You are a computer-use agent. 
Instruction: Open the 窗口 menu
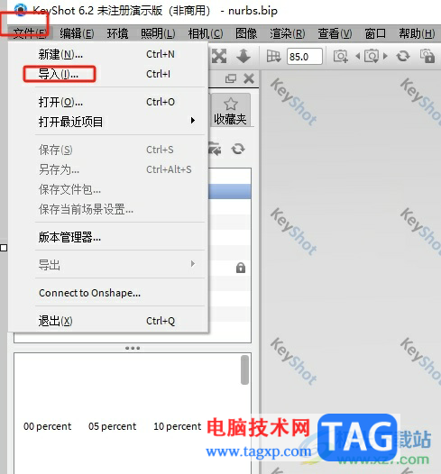(x=375, y=33)
